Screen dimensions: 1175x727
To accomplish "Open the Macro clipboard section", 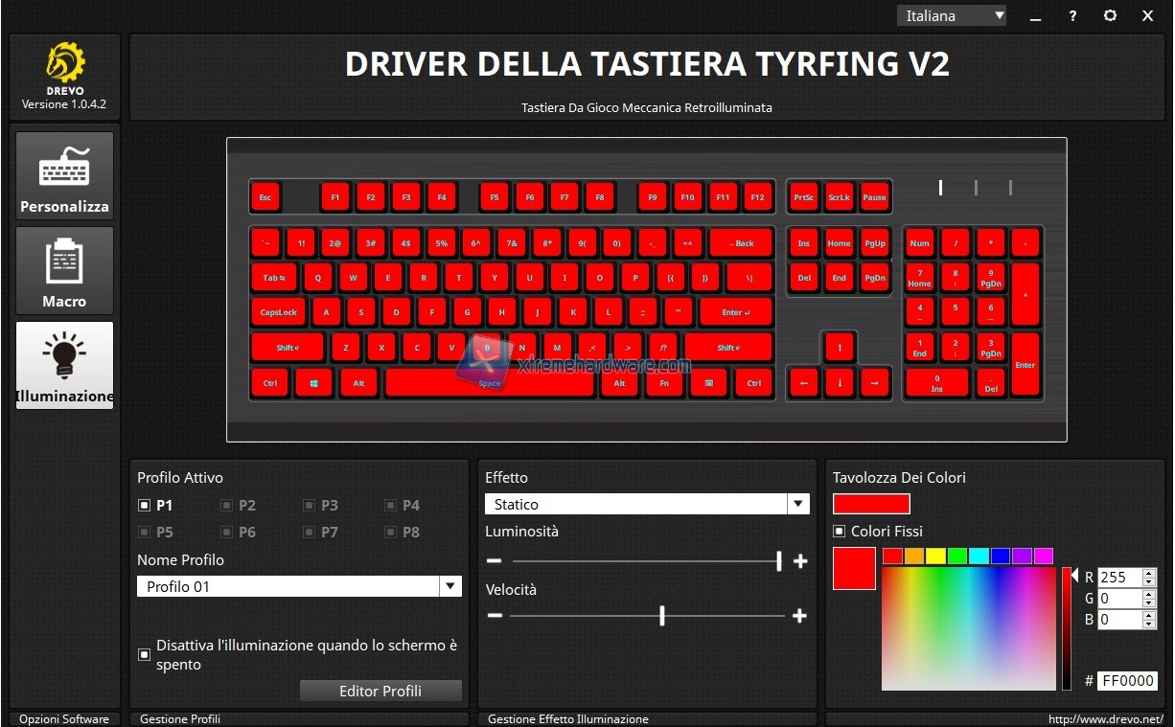I will (x=64, y=270).
